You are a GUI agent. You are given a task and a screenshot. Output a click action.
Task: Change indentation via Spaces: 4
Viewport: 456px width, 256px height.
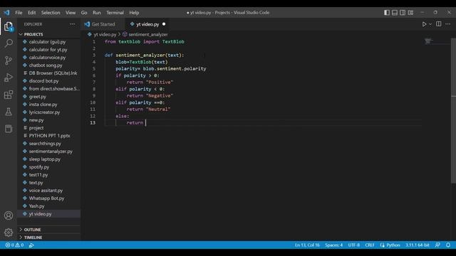click(334, 245)
